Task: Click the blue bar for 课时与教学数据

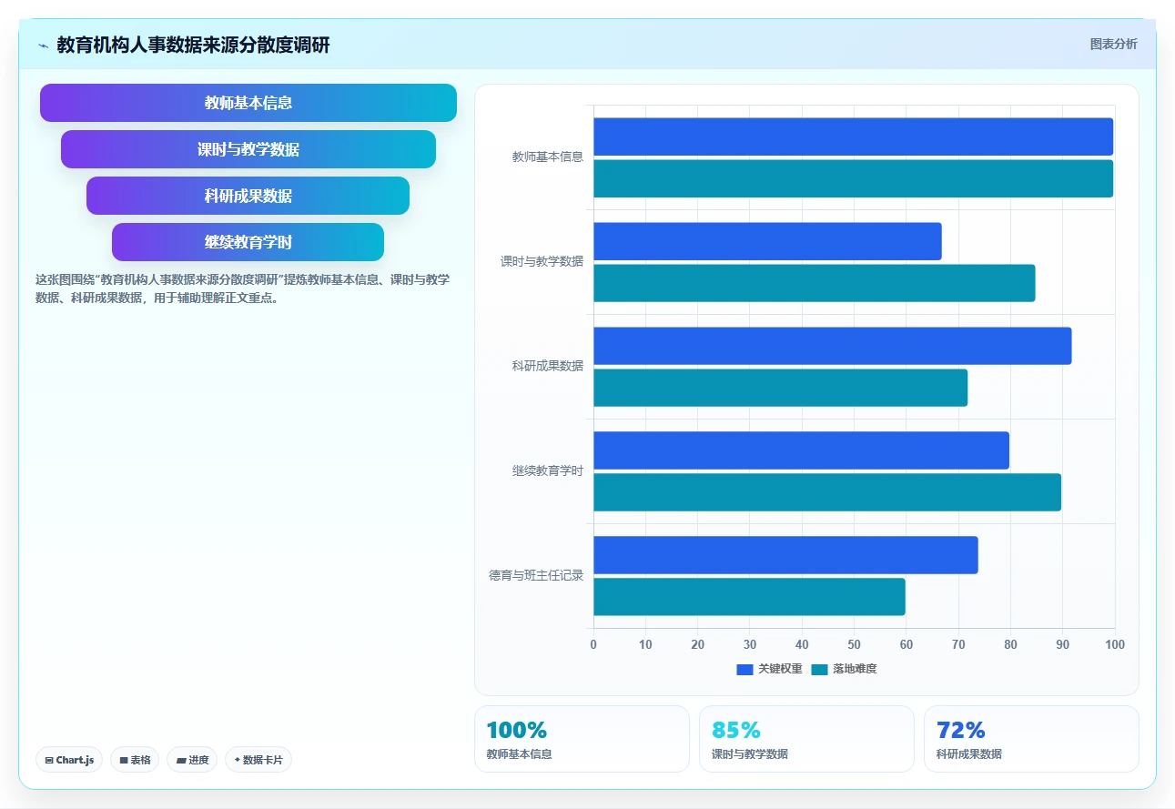Action: point(767,241)
